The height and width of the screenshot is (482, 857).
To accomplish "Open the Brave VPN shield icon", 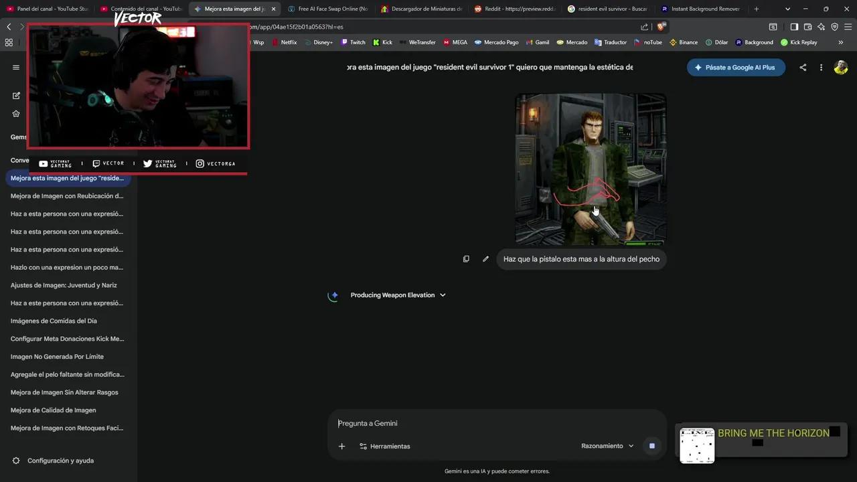I will click(834, 27).
